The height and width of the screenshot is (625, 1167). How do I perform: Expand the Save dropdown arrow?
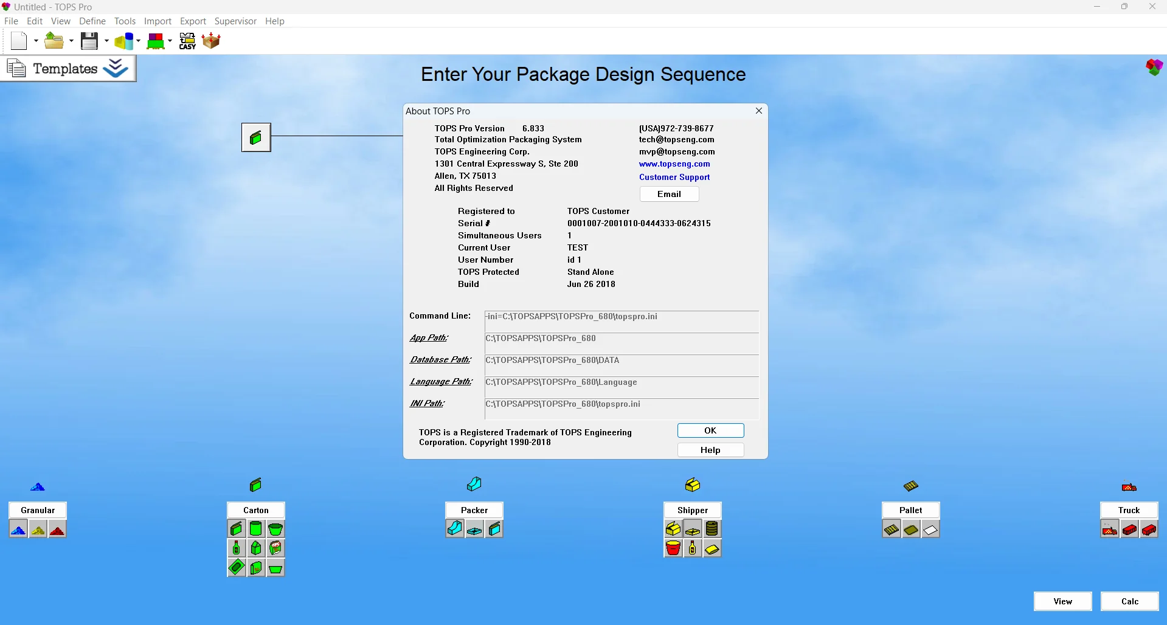click(x=106, y=41)
